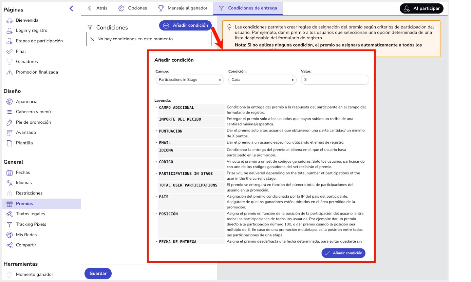Click the Bienvenida house icon

pyautogui.click(x=10, y=20)
